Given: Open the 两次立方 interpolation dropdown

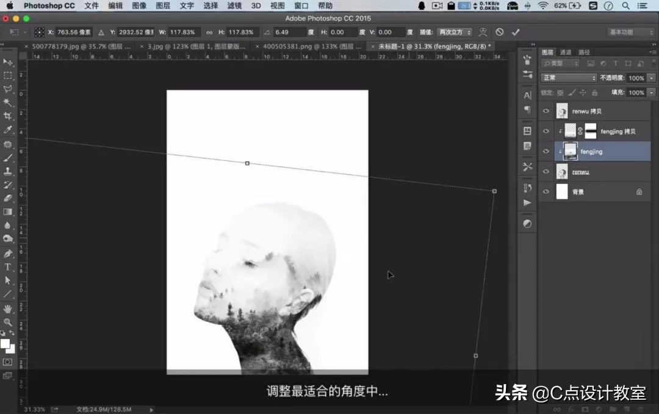Looking at the screenshot, I should coord(453,32).
